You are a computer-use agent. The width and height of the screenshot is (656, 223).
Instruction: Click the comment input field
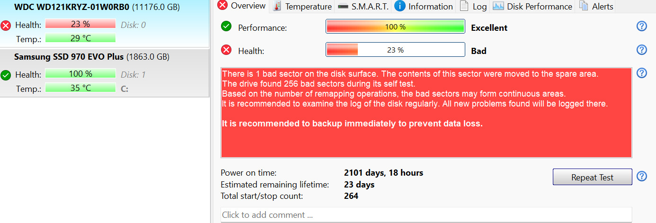426,214
